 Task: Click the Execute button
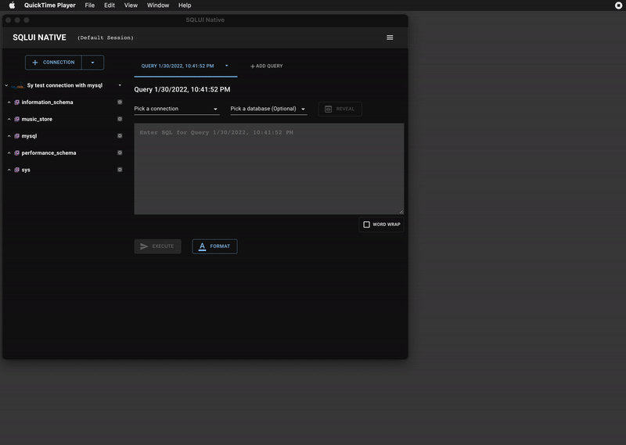coord(158,246)
